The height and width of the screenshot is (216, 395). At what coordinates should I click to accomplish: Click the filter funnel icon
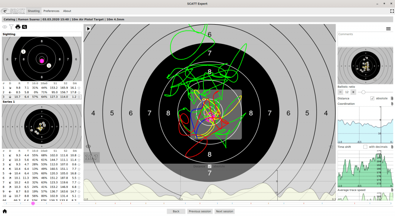(11, 27)
